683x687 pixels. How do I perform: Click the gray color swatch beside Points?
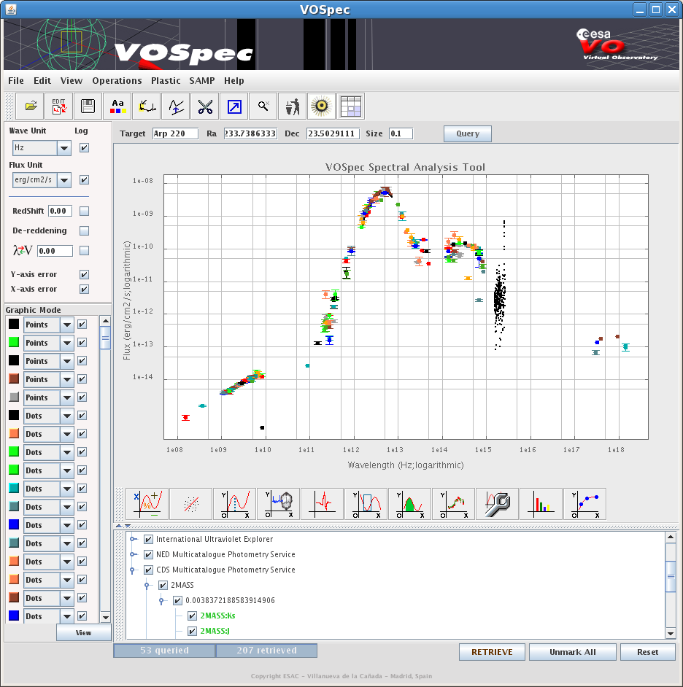tap(14, 397)
